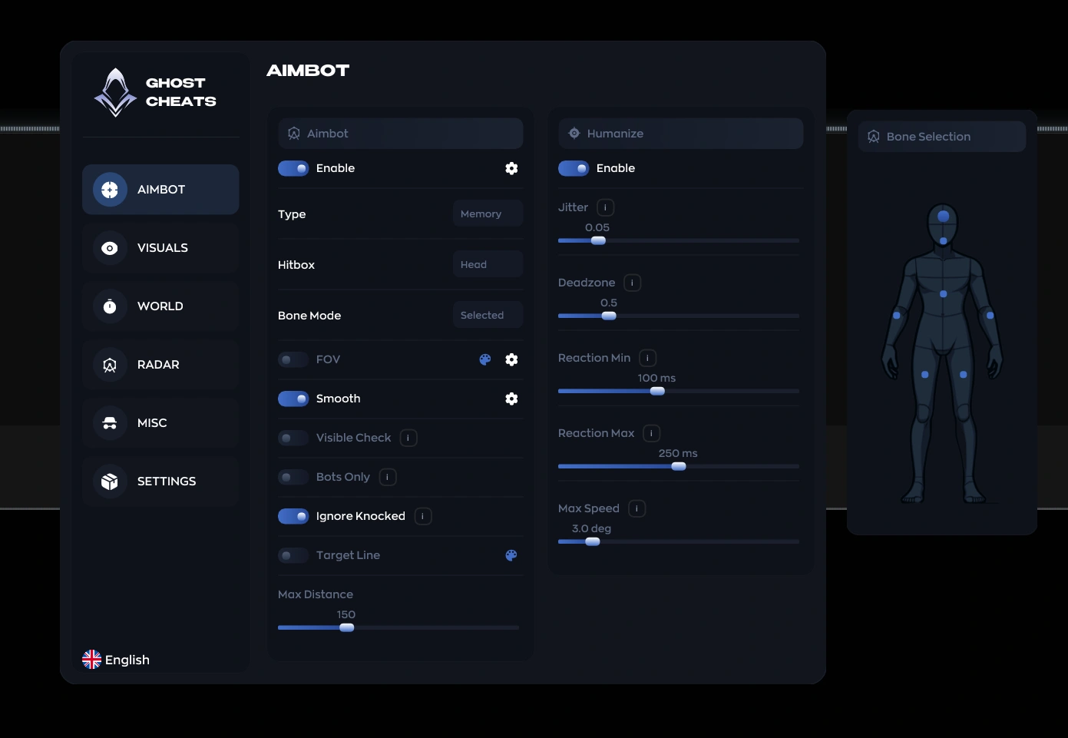This screenshot has width=1068, height=738.
Task: Turn off the Smooth toggle
Action: (x=293, y=399)
